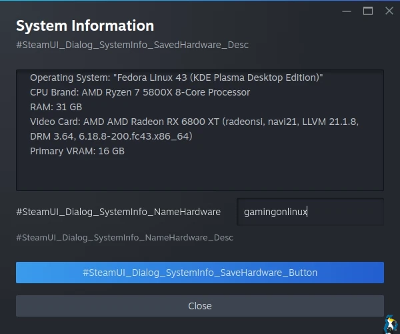
Task: Minimize the System Information window
Action: 345,11
